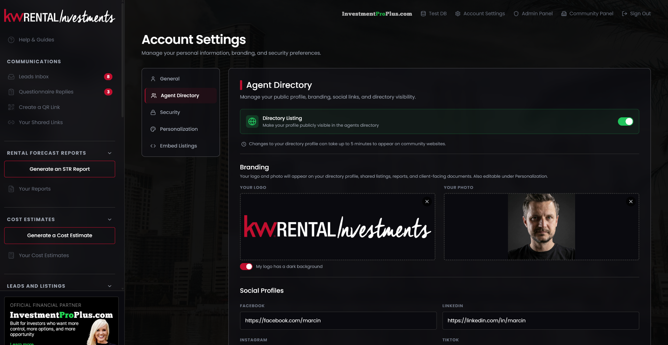The height and width of the screenshot is (345, 668).
Task: Click the Embed Listings code icon
Action: point(153,146)
